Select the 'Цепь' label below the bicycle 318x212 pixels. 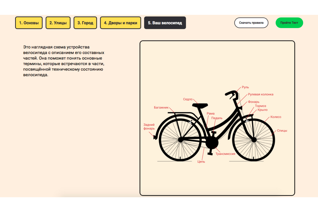pyautogui.click(x=201, y=161)
